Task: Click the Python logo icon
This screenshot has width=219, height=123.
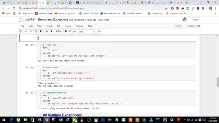Action: pyautogui.click(x=185, y=19)
